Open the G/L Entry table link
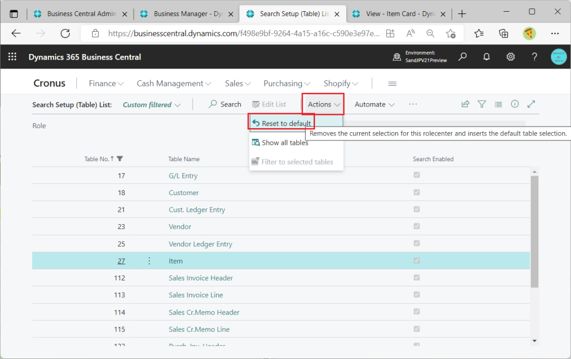 pyautogui.click(x=183, y=176)
